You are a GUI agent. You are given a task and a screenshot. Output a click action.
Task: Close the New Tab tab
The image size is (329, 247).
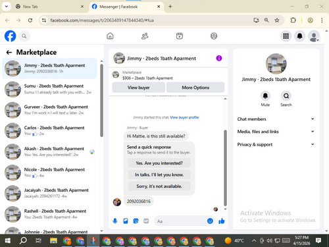pos(82,7)
